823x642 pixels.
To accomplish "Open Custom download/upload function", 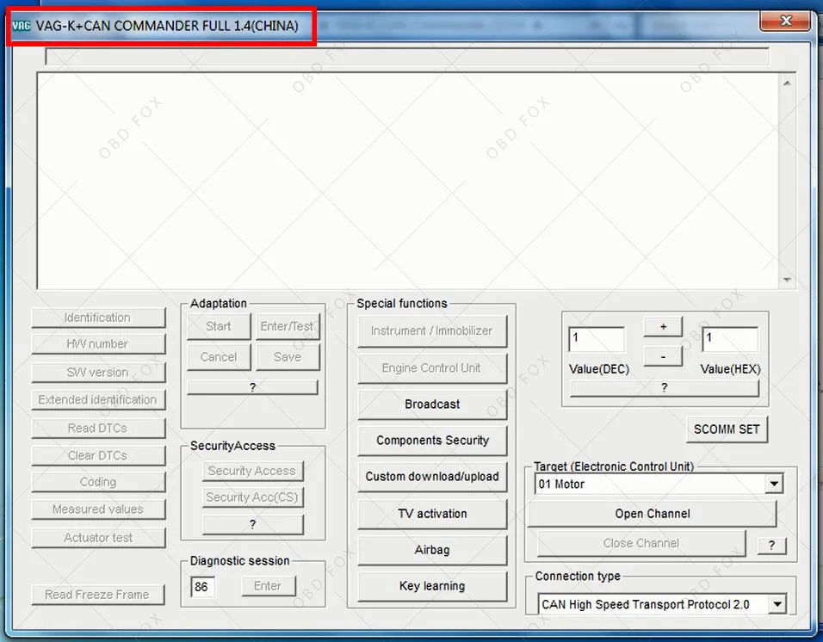I will pos(432,477).
